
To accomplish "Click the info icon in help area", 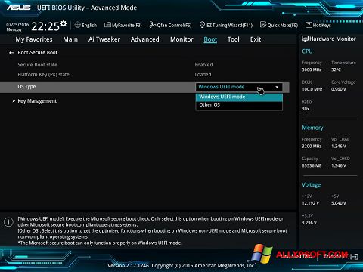I will (8, 222).
